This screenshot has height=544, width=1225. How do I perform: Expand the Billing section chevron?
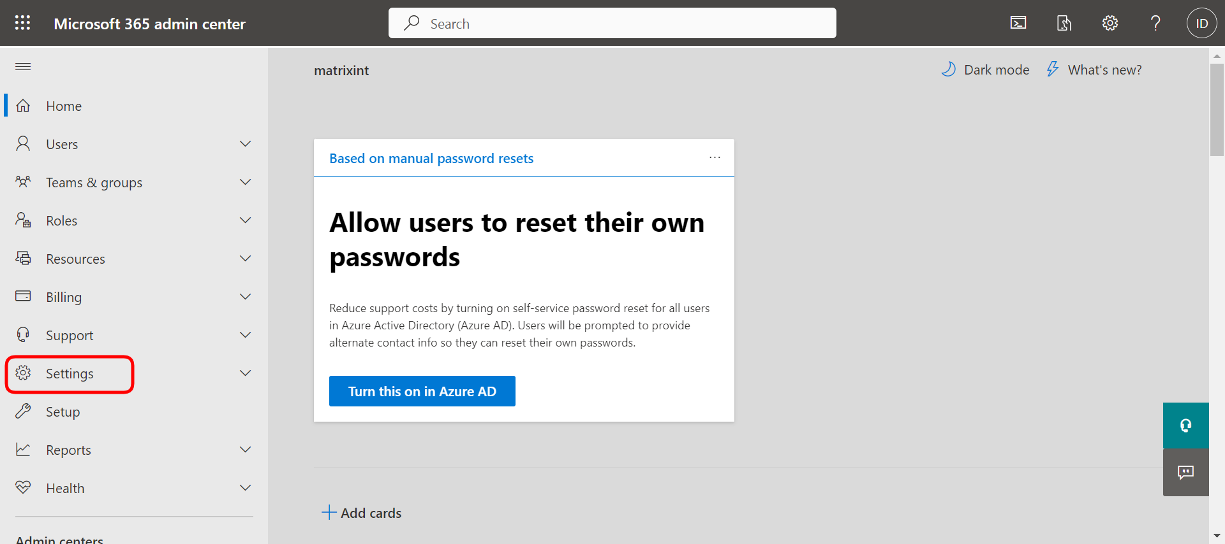[x=245, y=297]
